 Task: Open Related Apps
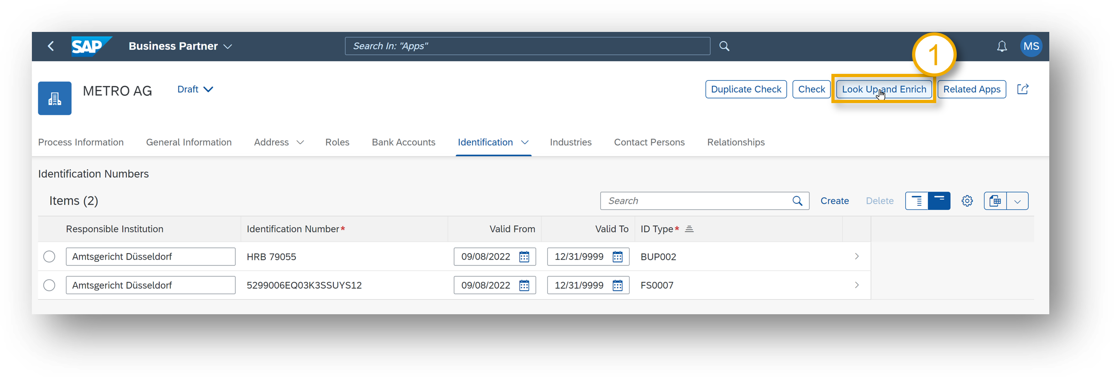971,89
